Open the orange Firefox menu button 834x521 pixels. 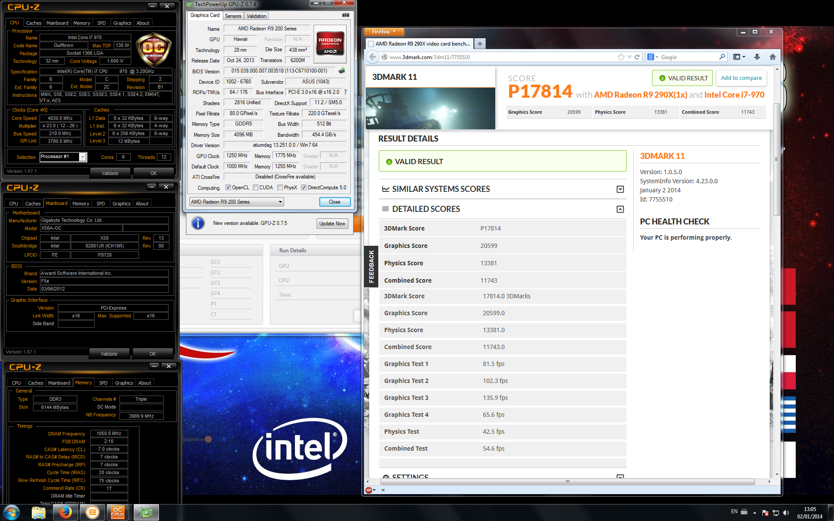tap(384, 32)
